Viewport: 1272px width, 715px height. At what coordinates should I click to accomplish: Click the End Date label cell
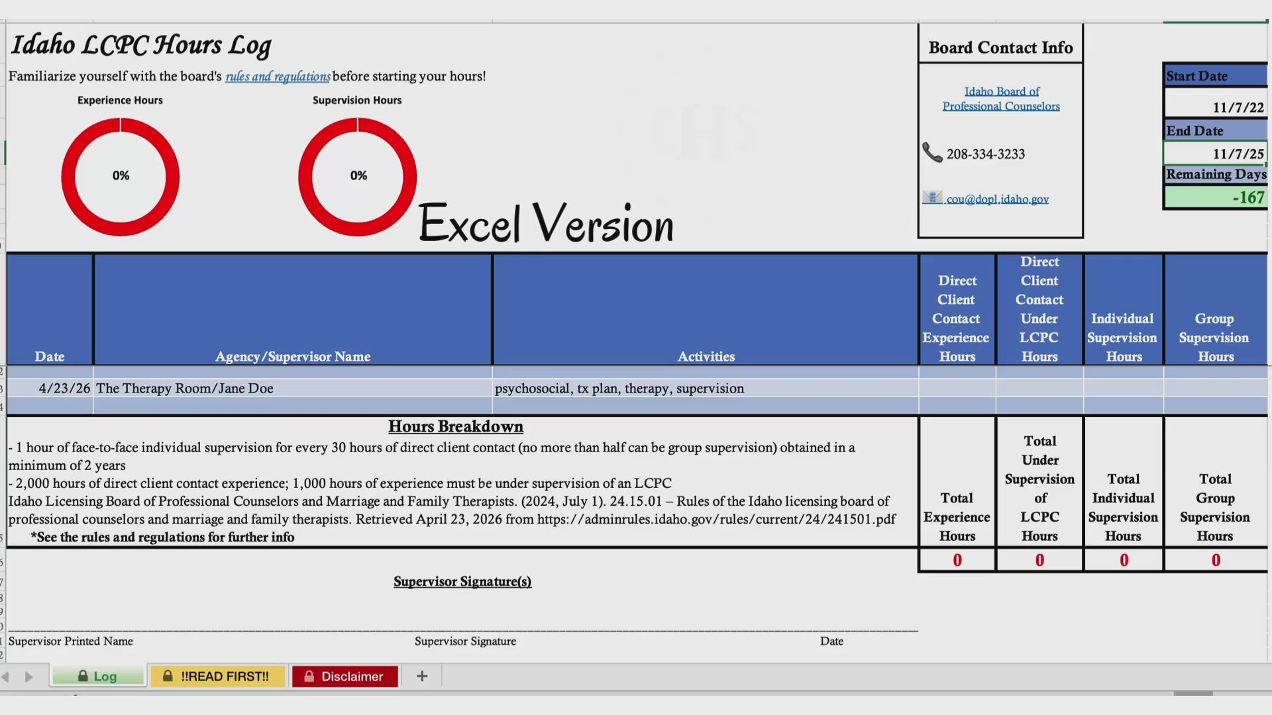point(1215,130)
